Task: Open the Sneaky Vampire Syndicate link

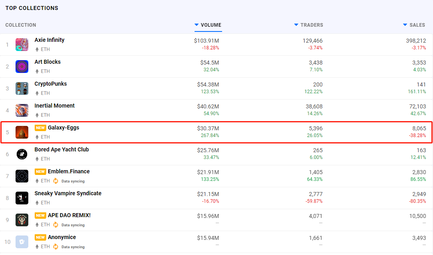Action: [68, 194]
